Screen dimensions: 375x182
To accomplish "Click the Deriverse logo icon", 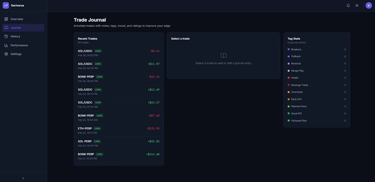I will click(x=6, y=5).
